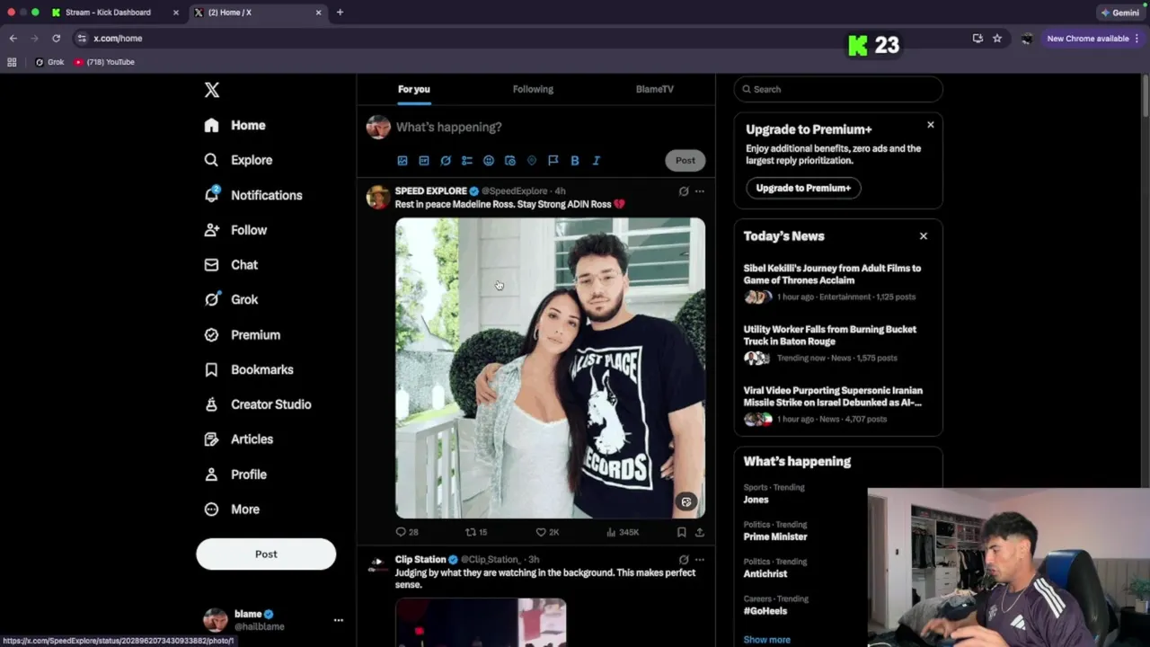Expand the More menu in the sidebar
Screen dimensions: 1150x647
(x=232, y=510)
